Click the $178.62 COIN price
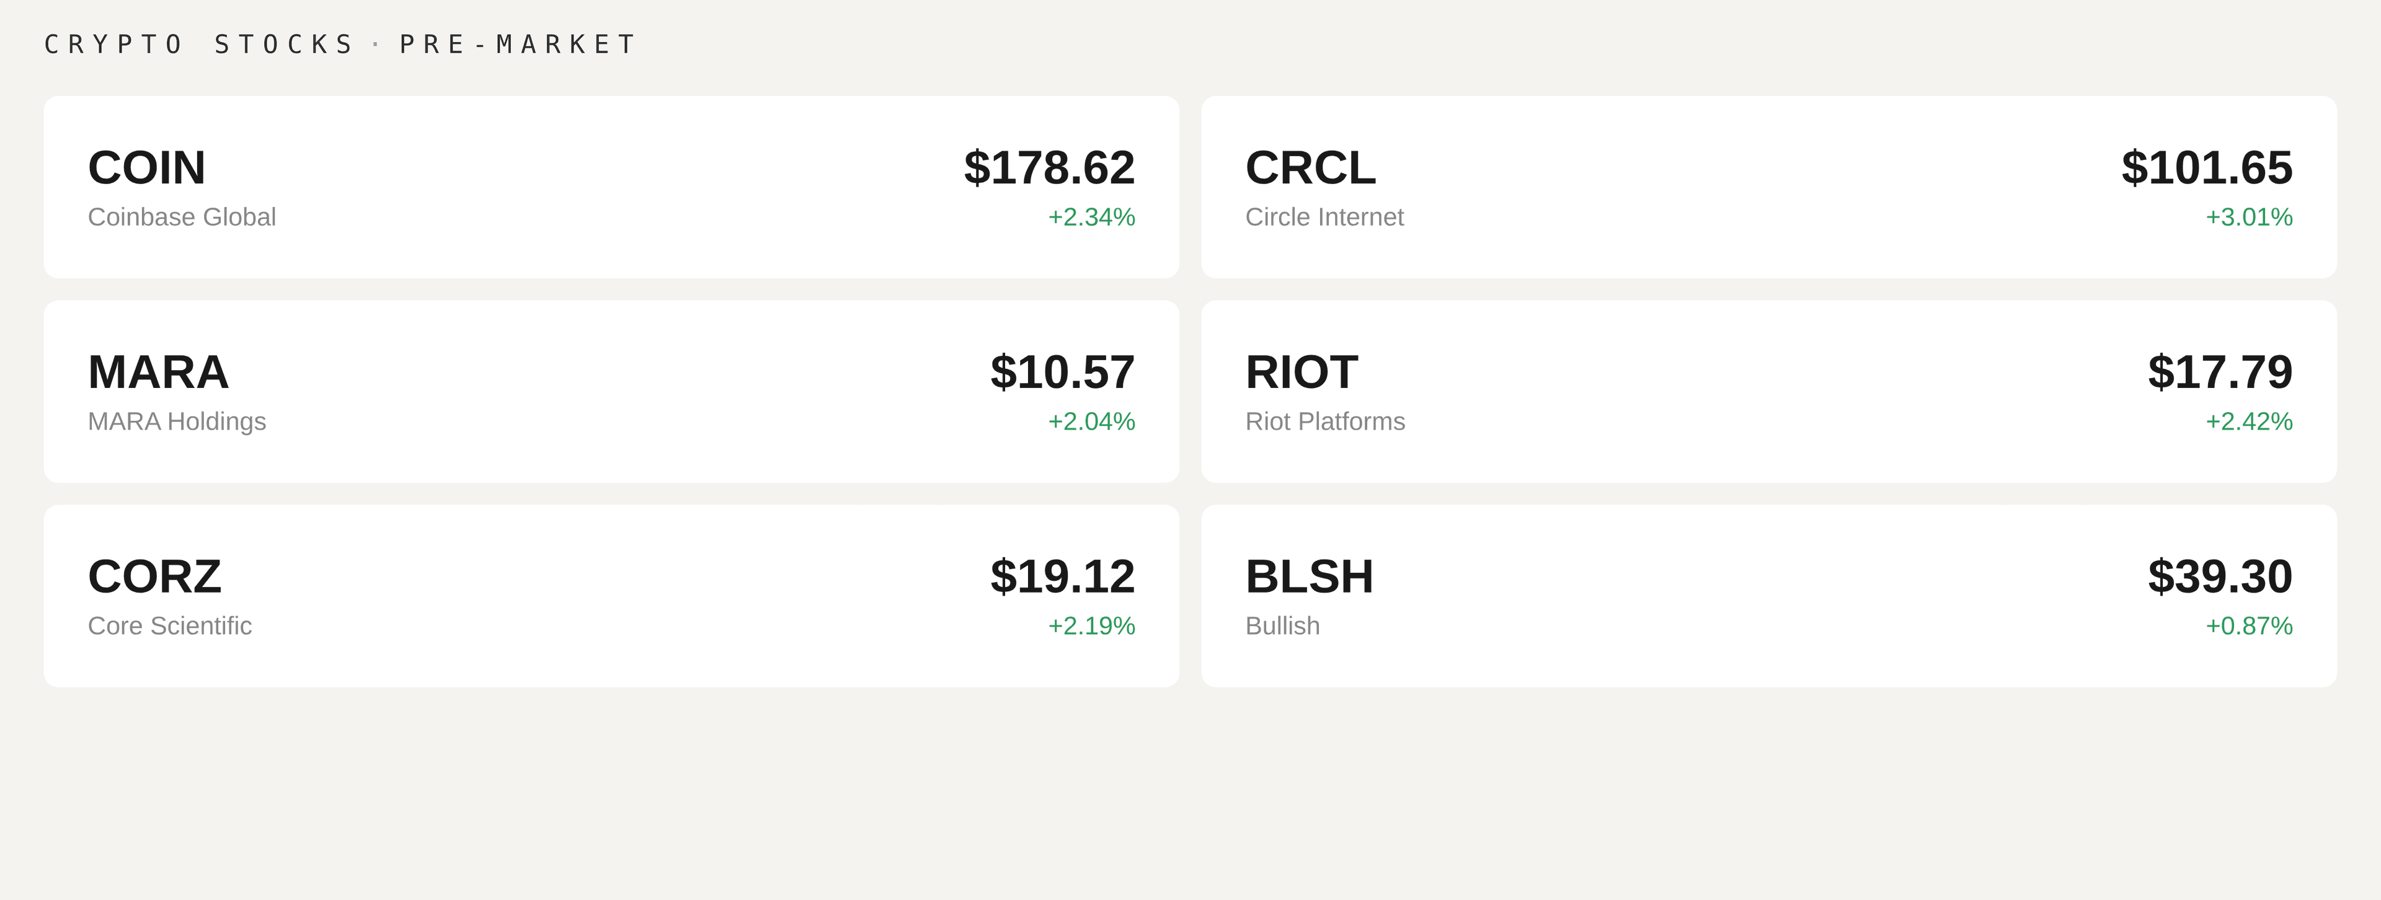The height and width of the screenshot is (900, 2381). tap(1048, 168)
